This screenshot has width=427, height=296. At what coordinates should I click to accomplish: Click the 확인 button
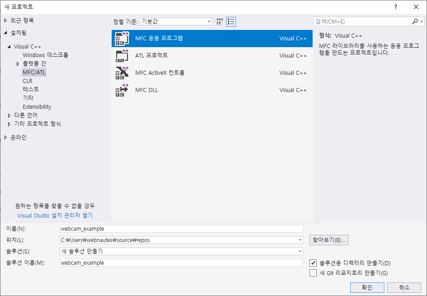(367, 287)
